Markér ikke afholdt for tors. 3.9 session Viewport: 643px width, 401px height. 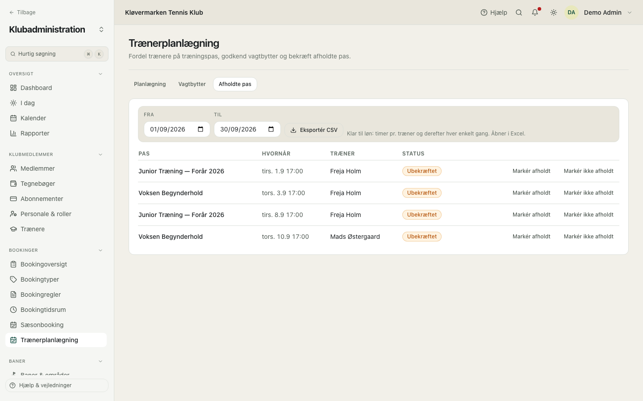pos(589,193)
